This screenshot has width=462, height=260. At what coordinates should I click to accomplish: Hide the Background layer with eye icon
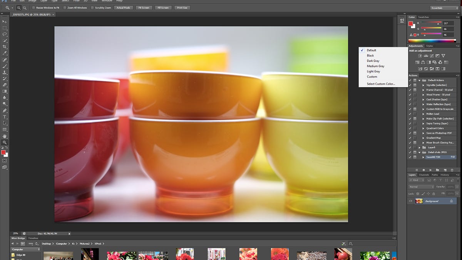point(411,201)
